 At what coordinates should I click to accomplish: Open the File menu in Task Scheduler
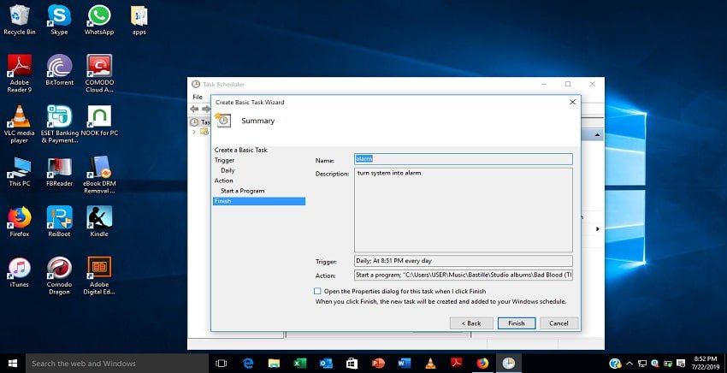(198, 97)
